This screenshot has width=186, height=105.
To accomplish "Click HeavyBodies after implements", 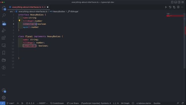I will tap(54, 36).
